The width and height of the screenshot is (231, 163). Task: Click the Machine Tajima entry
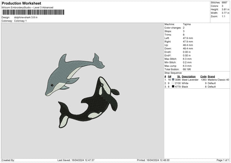(x=187, y=24)
